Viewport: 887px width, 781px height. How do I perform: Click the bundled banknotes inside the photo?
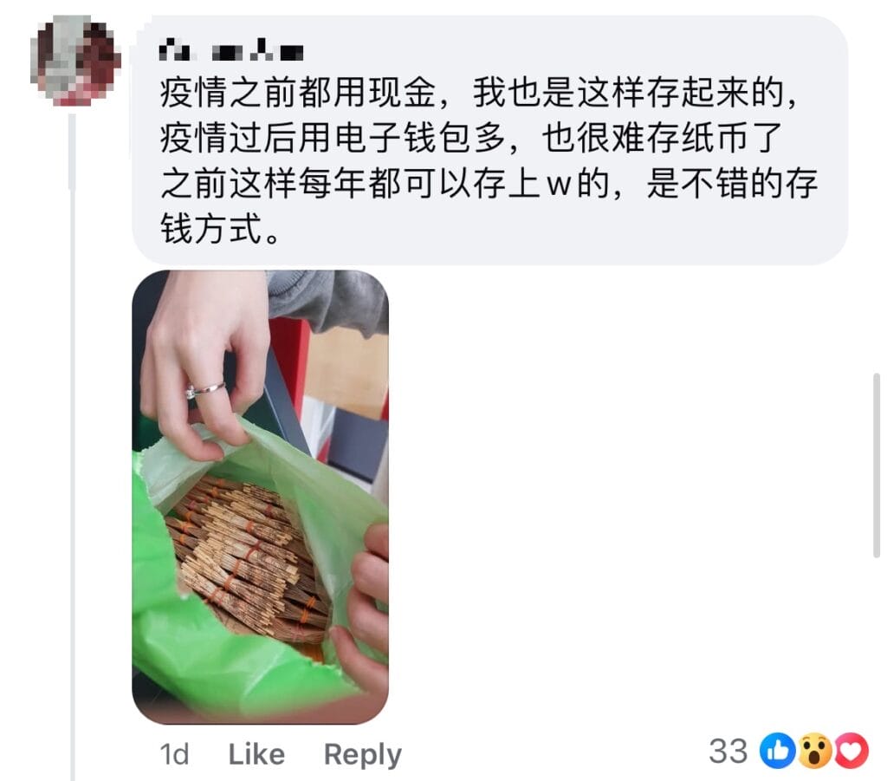point(247,557)
